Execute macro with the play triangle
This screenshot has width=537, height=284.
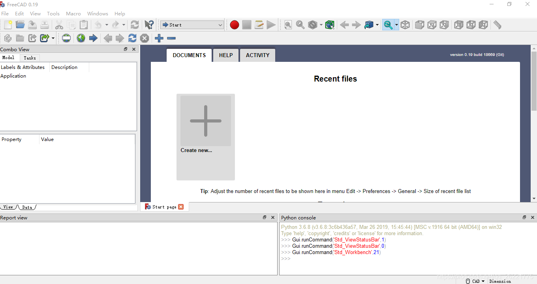pyautogui.click(x=271, y=25)
